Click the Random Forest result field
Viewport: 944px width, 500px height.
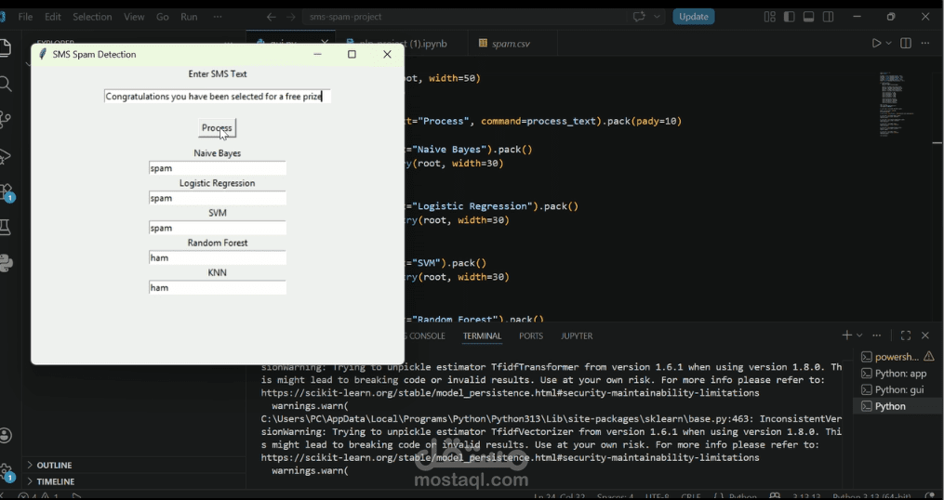coord(218,257)
